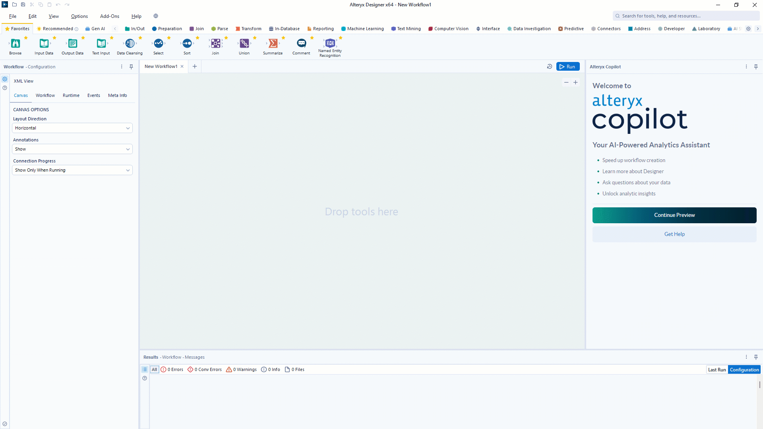763x429 pixels.
Task: Toggle the 0 Info filter
Action: (271, 369)
